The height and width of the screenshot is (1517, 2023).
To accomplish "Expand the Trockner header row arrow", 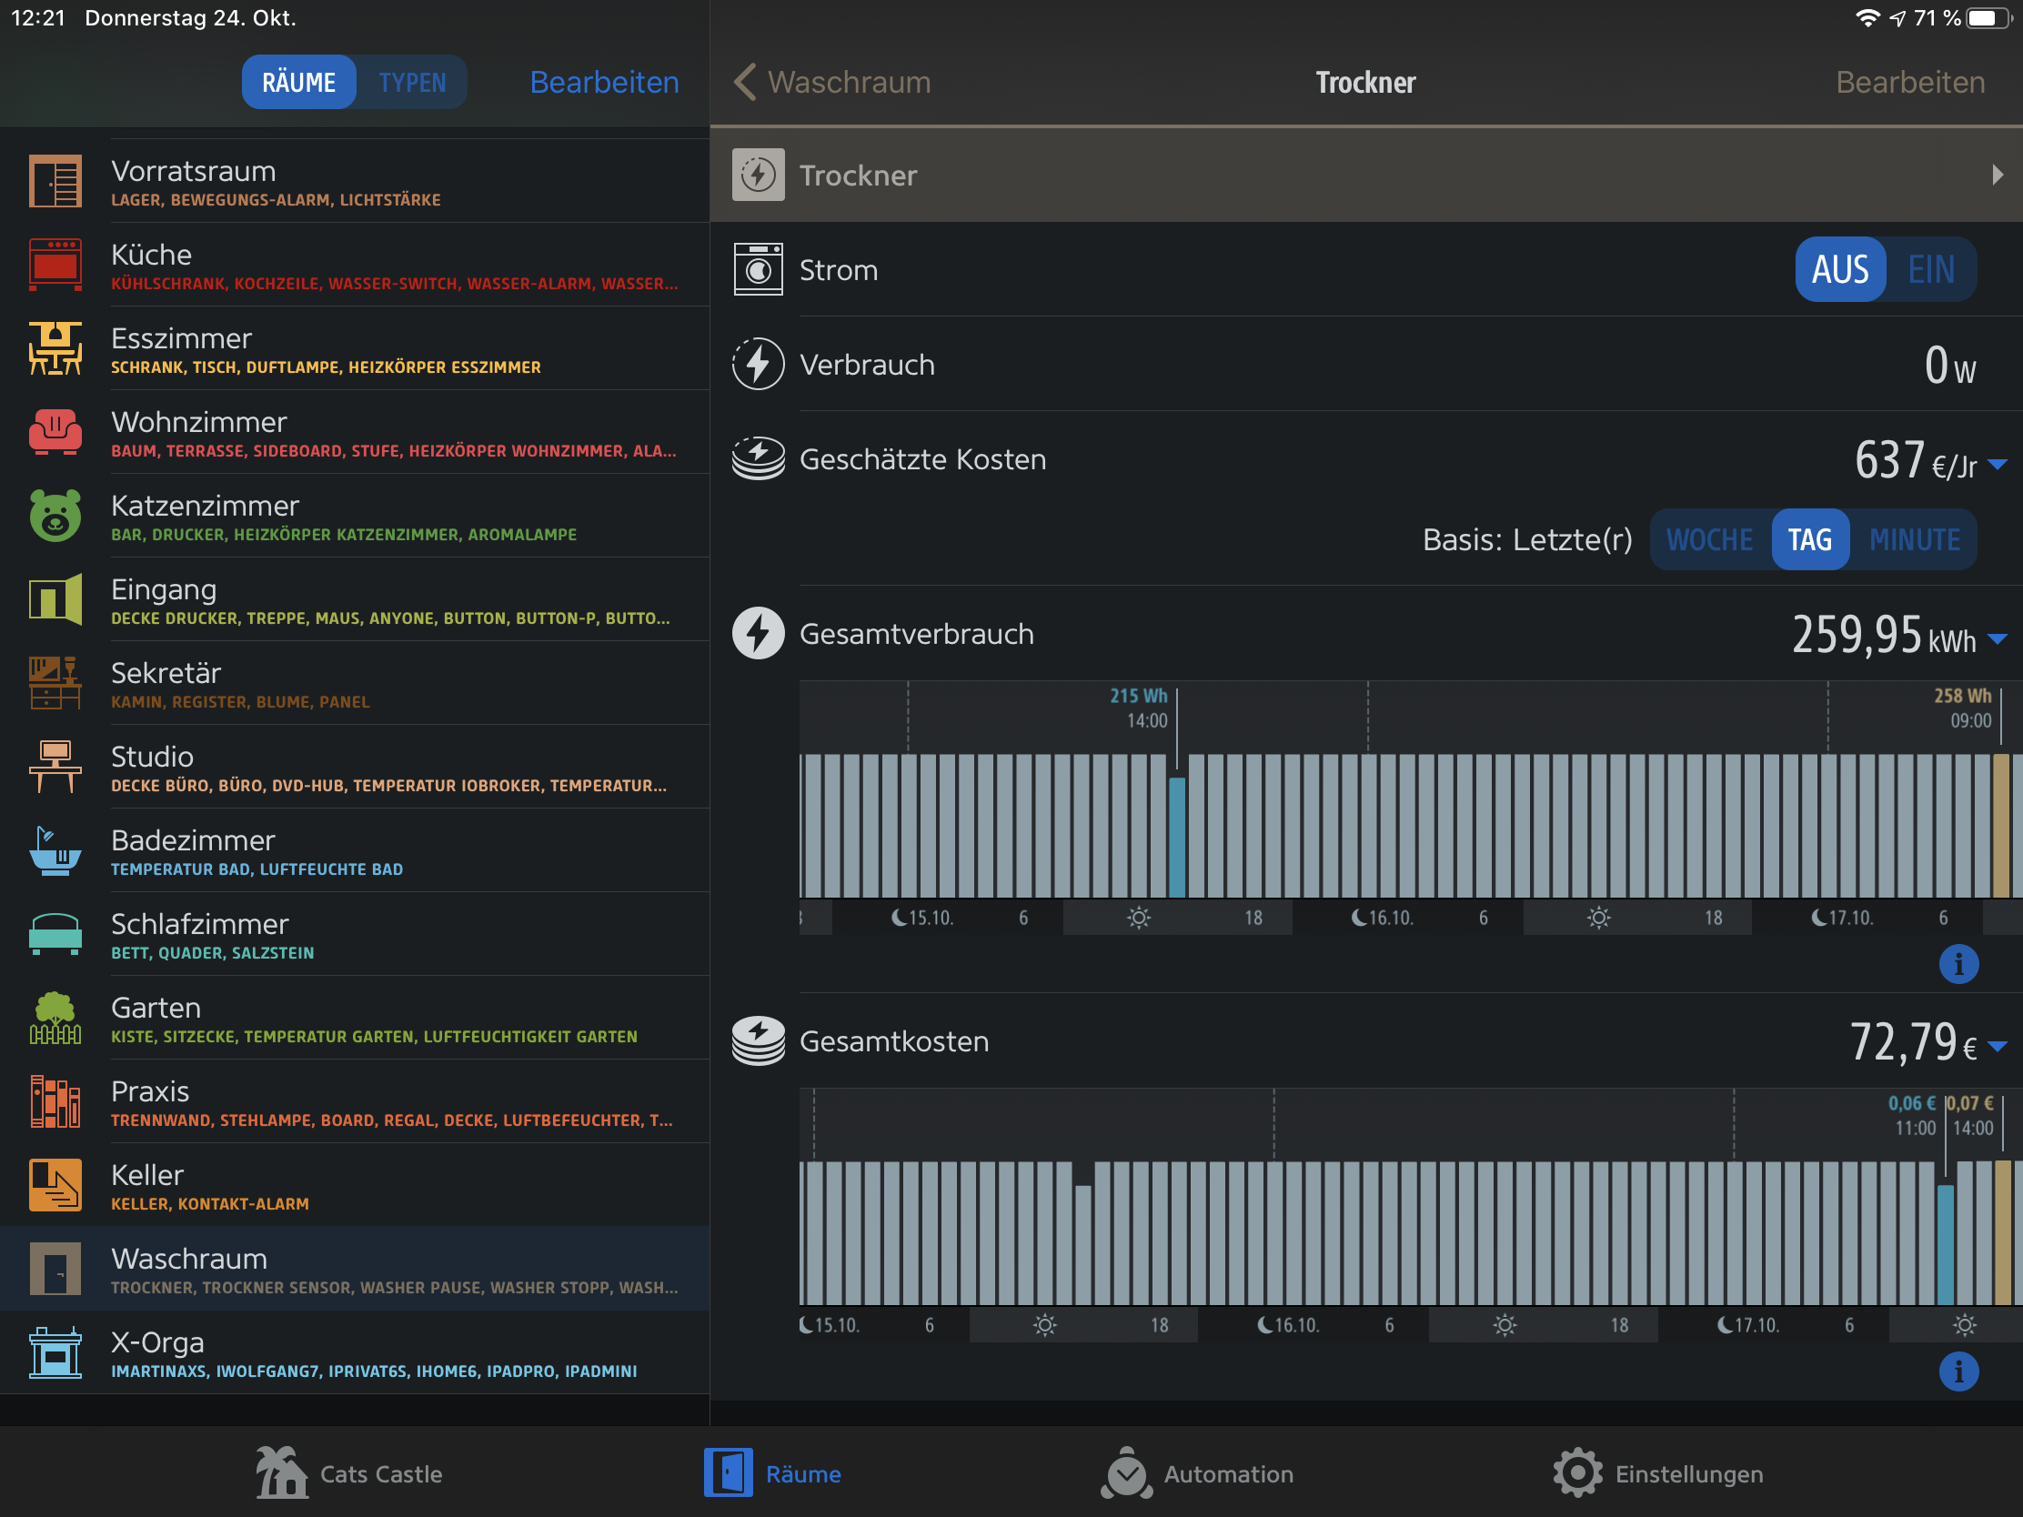I will point(1997,175).
